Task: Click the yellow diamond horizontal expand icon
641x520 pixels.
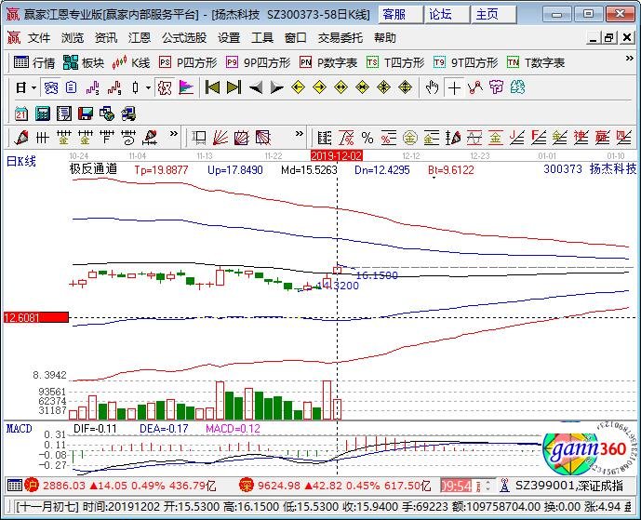Action: click(x=341, y=87)
